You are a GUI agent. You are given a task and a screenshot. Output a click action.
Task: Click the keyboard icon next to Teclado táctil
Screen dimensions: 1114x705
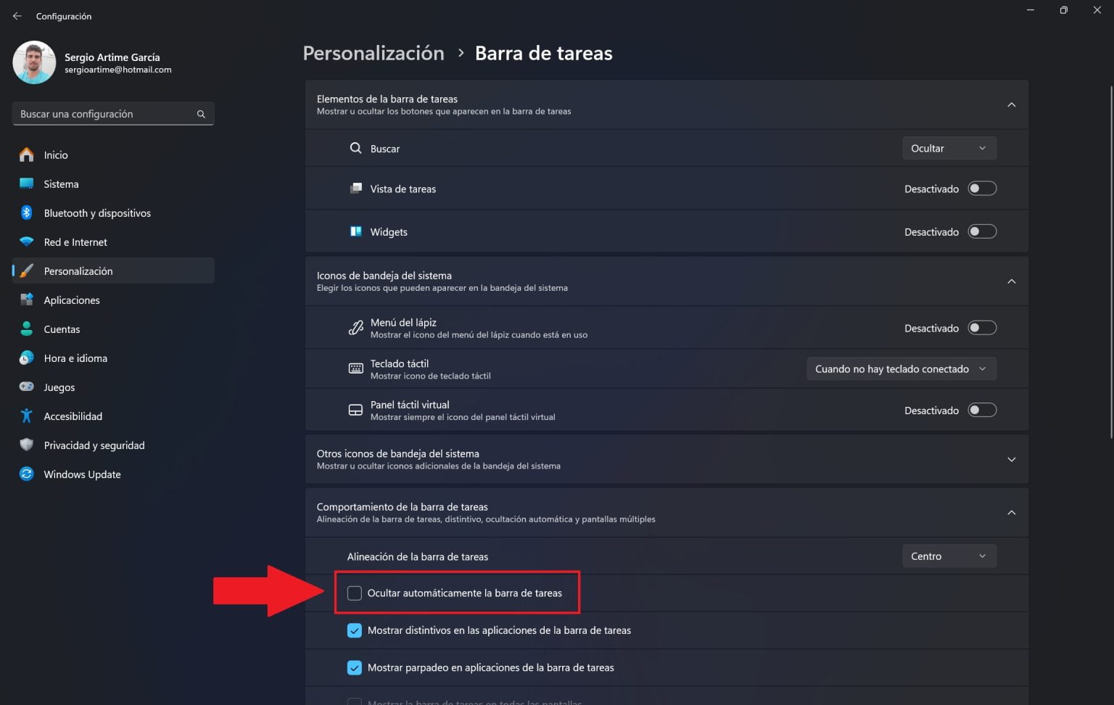tap(356, 368)
